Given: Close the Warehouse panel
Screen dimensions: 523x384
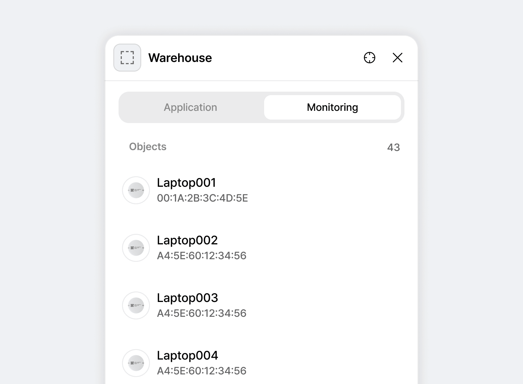Looking at the screenshot, I should 397,58.
